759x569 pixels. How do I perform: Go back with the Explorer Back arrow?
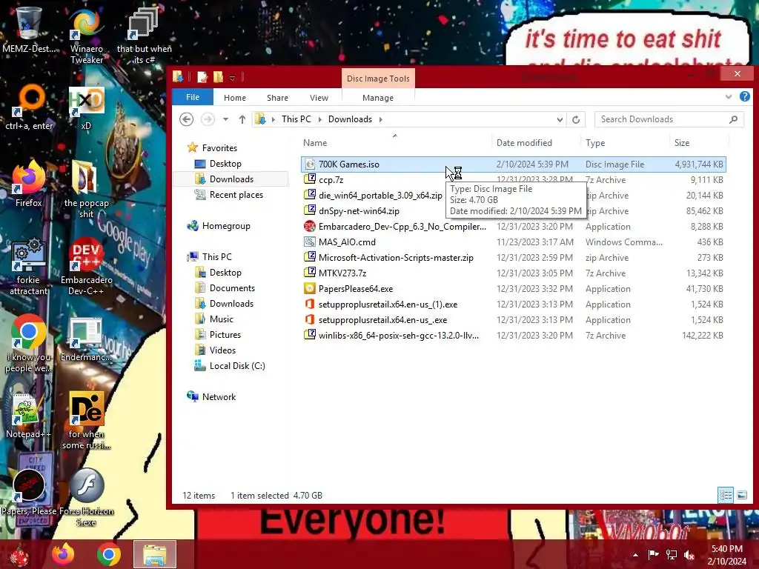(x=186, y=119)
